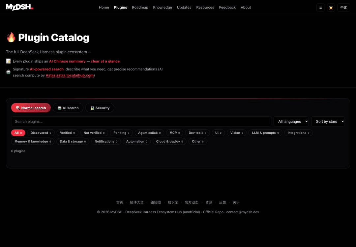Select the Normal search tab

31,108
